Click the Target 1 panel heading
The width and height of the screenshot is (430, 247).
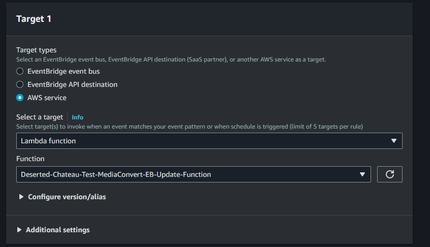tap(34, 19)
